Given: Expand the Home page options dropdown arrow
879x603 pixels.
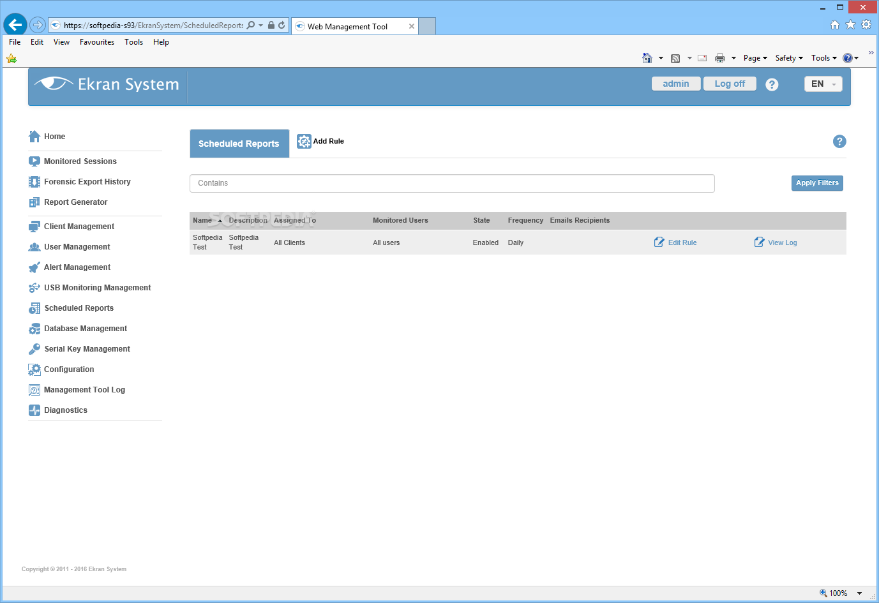Looking at the screenshot, I should tap(661, 58).
